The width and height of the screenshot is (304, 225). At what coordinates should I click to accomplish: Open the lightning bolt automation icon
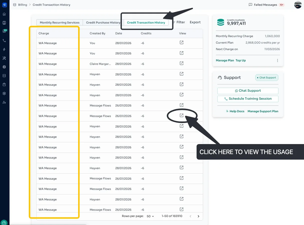click(4, 49)
